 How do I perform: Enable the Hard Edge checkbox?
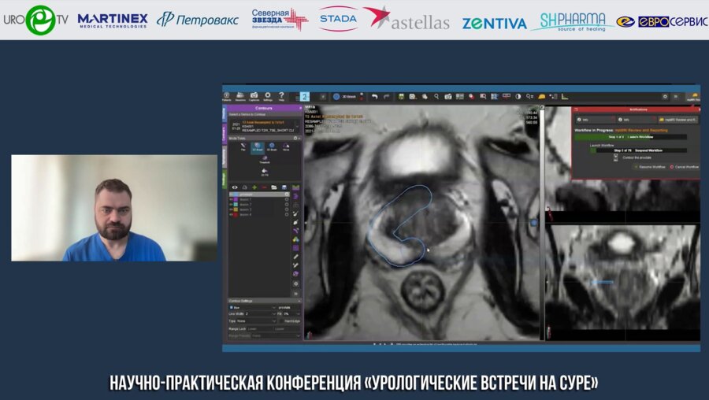281,321
